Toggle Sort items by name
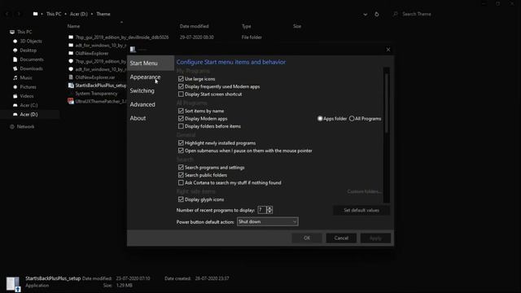 tap(181, 111)
